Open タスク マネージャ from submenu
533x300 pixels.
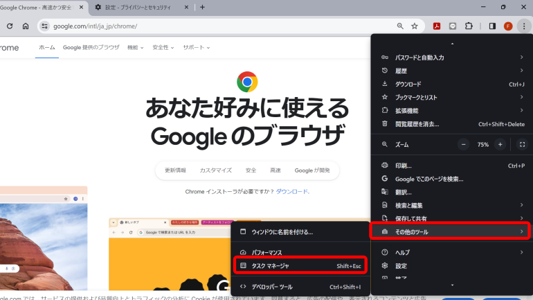coord(300,266)
